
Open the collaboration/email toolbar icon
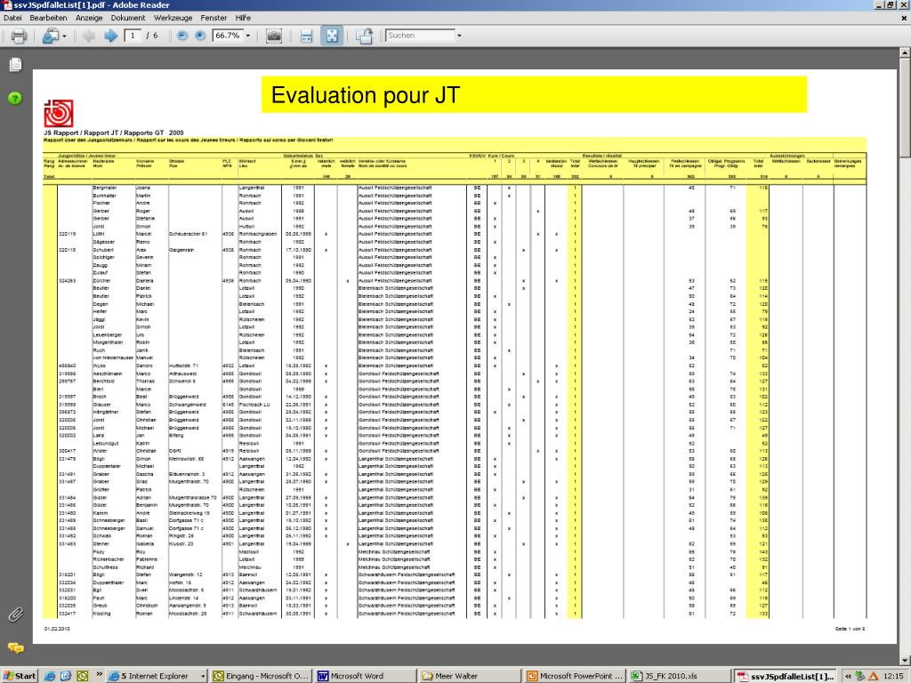(51, 36)
